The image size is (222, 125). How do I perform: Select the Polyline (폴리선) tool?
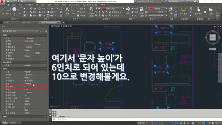8,11
